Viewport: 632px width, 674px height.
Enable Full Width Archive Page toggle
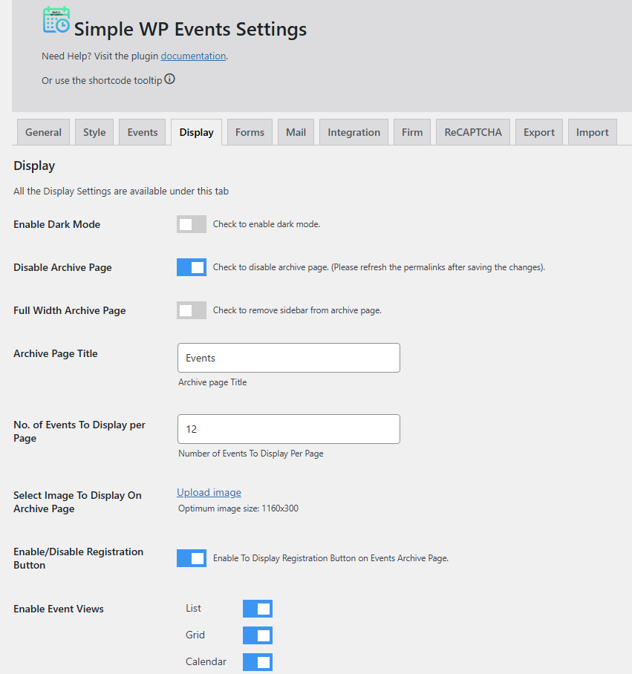click(192, 310)
